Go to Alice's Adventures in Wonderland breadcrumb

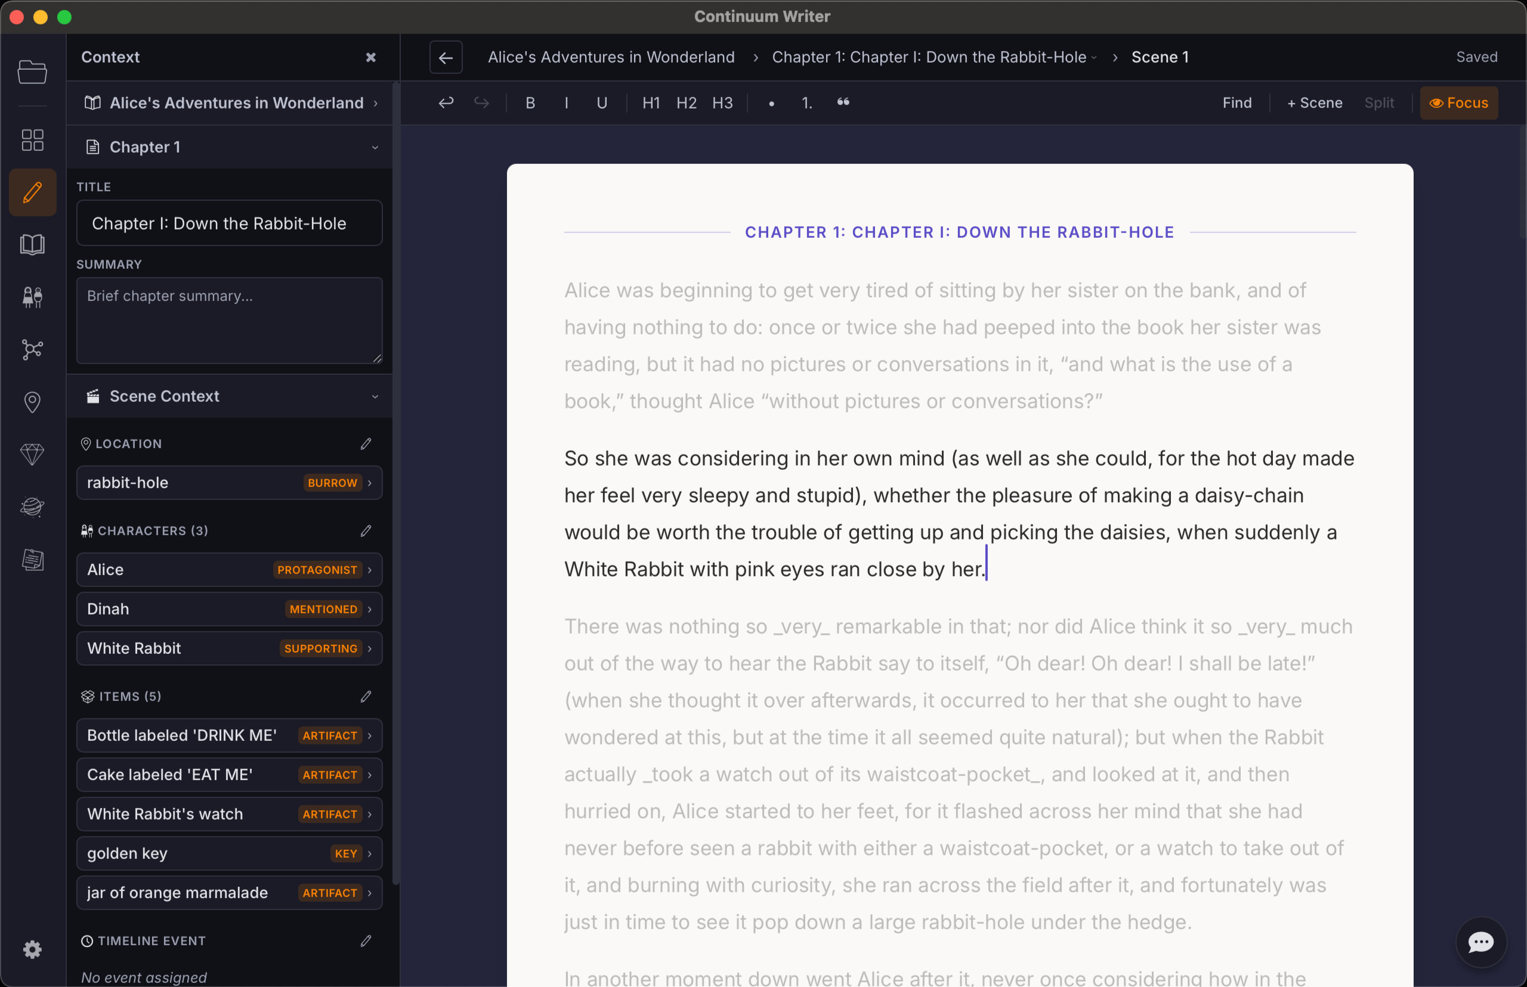click(x=611, y=57)
